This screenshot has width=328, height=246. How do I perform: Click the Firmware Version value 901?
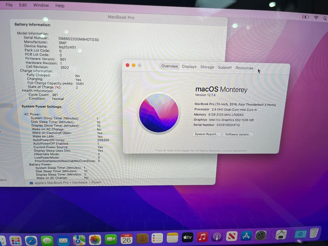tap(63, 59)
